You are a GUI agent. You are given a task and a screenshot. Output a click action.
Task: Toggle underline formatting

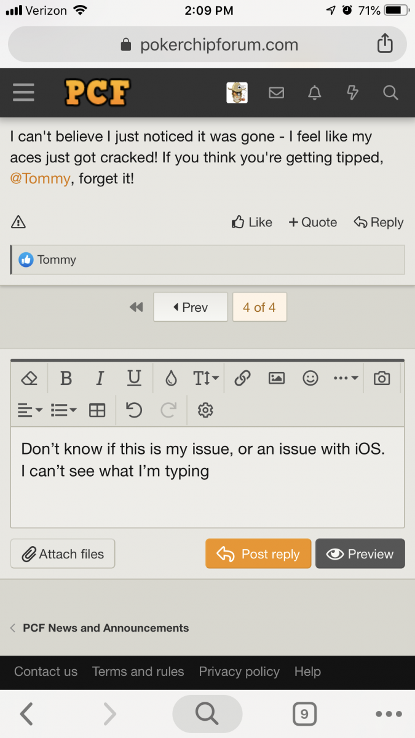(134, 378)
